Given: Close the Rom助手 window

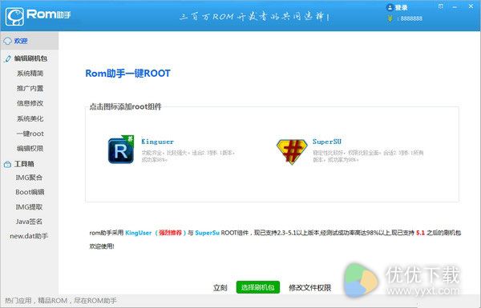Looking at the screenshot, I should tap(471, 6).
